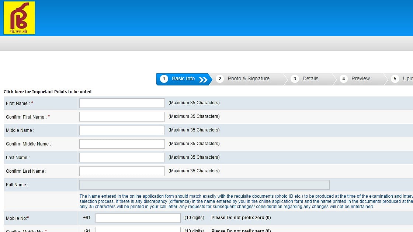This screenshot has width=413, height=232.
Task: Click the step 2 number circle
Action: 219,79
